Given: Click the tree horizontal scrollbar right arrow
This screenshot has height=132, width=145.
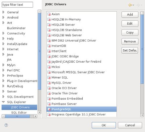Looking at the screenshot, I should tap(35, 116).
